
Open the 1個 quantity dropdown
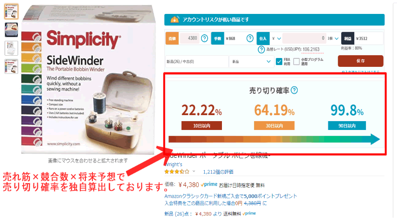pyautogui.click(x=333, y=39)
